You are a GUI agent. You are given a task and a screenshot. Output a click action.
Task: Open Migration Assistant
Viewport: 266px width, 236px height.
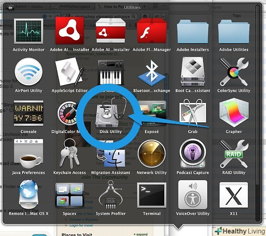coord(111,155)
